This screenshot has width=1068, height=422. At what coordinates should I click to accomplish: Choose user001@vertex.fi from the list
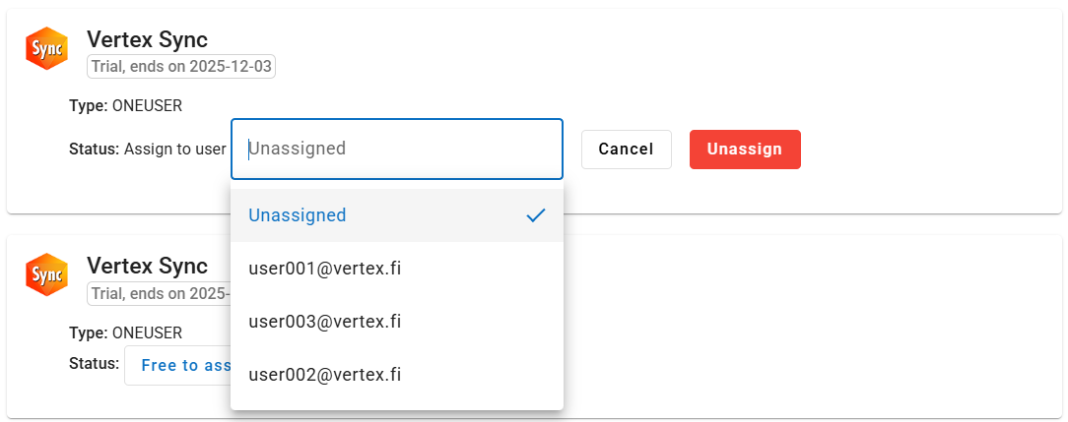pos(325,269)
